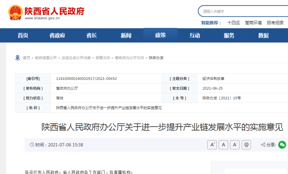
Task: Click the location pin breadcrumb icon
Action: point(18,58)
